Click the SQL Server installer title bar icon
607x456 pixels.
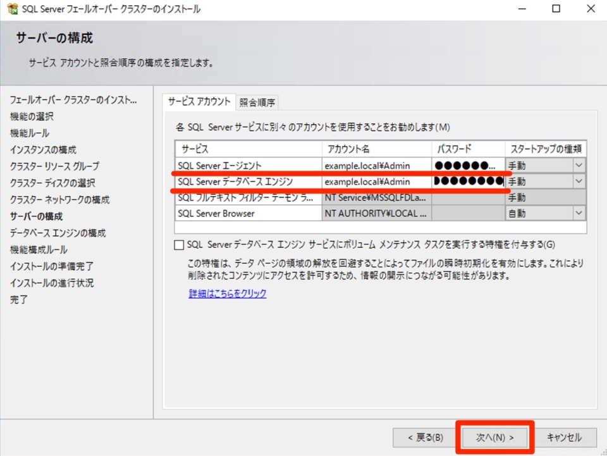click(x=13, y=8)
